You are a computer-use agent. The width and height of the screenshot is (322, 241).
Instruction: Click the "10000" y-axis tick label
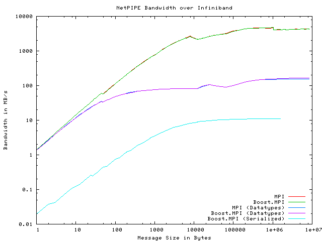pos(25,17)
